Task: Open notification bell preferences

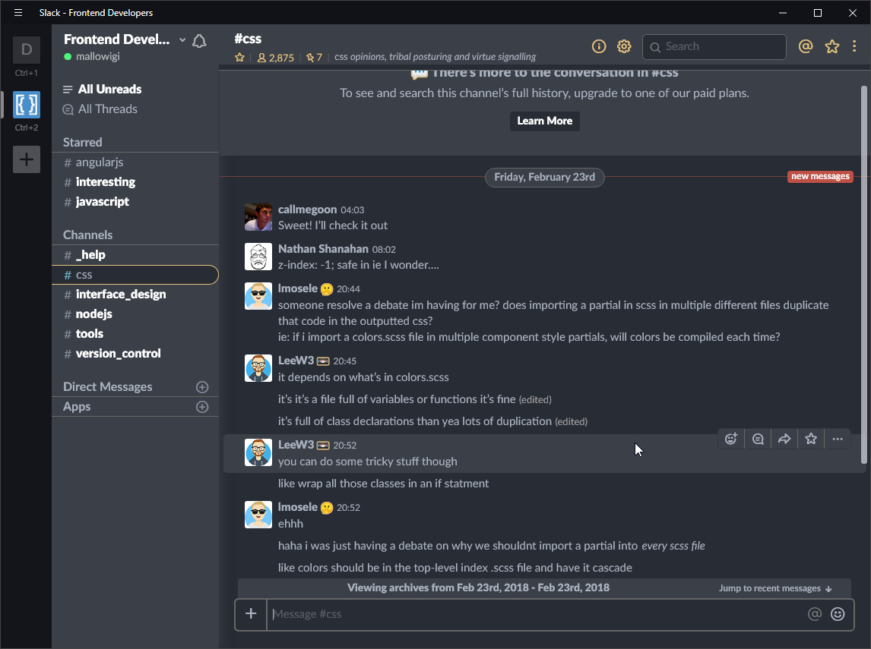Action: tap(199, 41)
